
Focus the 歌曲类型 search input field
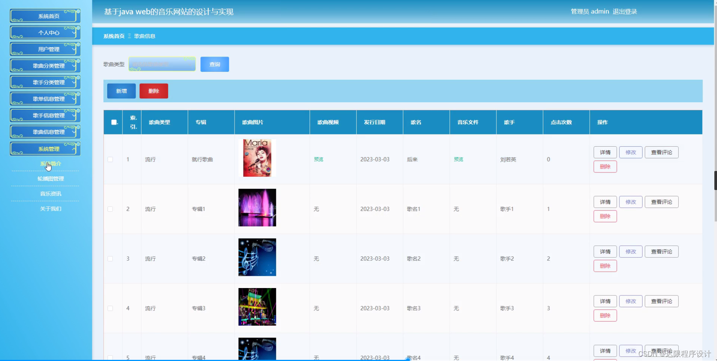[x=162, y=64]
